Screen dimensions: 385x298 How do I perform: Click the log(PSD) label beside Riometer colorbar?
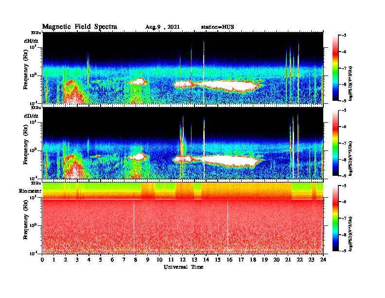(x=350, y=234)
